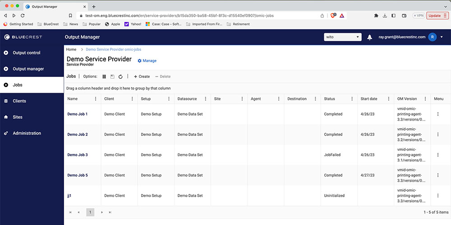The height and width of the screenshot is (225, 451).
Task: Click the JobFailed status cell
Action: [x=332, y=155]
